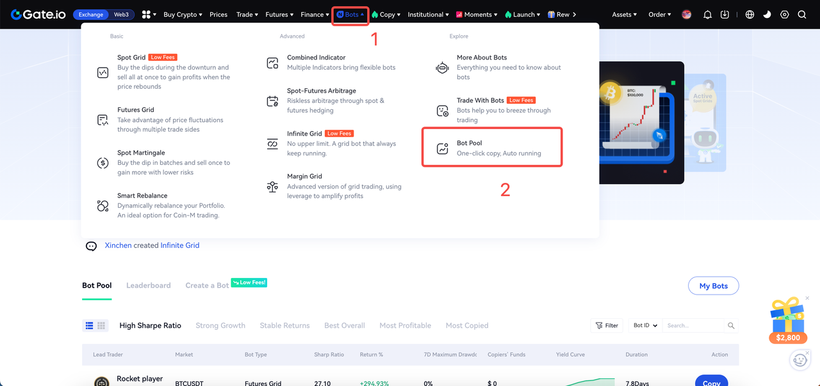
Task: Open the search magnifier in top bar
Action: point(801,15)
